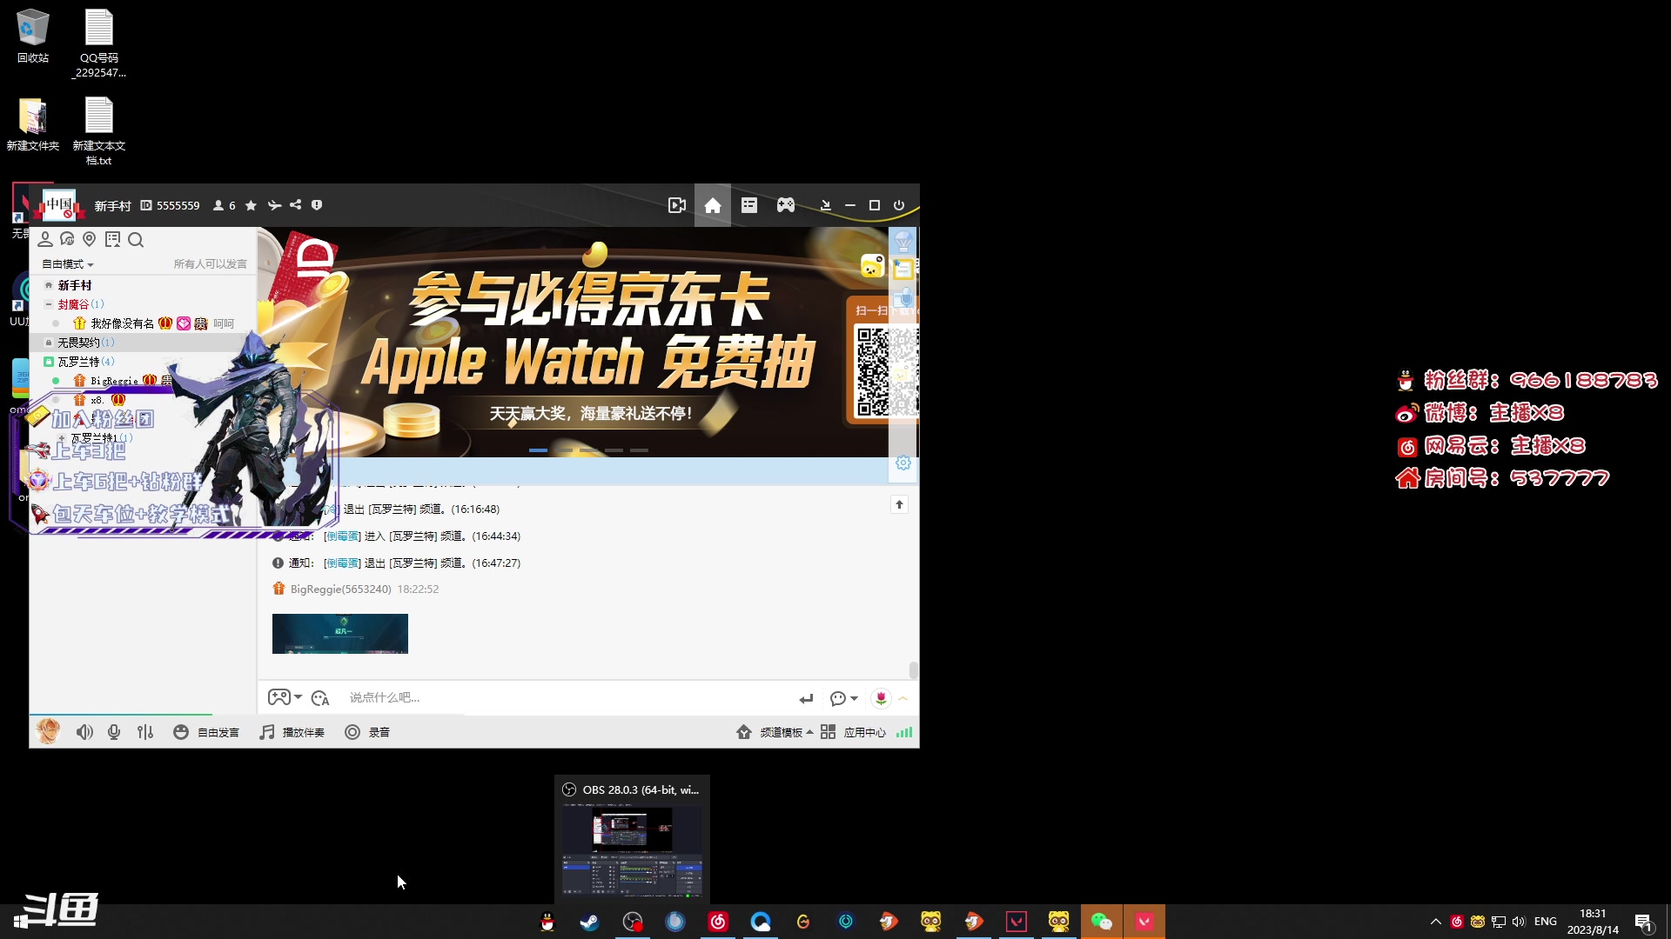Open the gamepad games tab

click(785, 205)
